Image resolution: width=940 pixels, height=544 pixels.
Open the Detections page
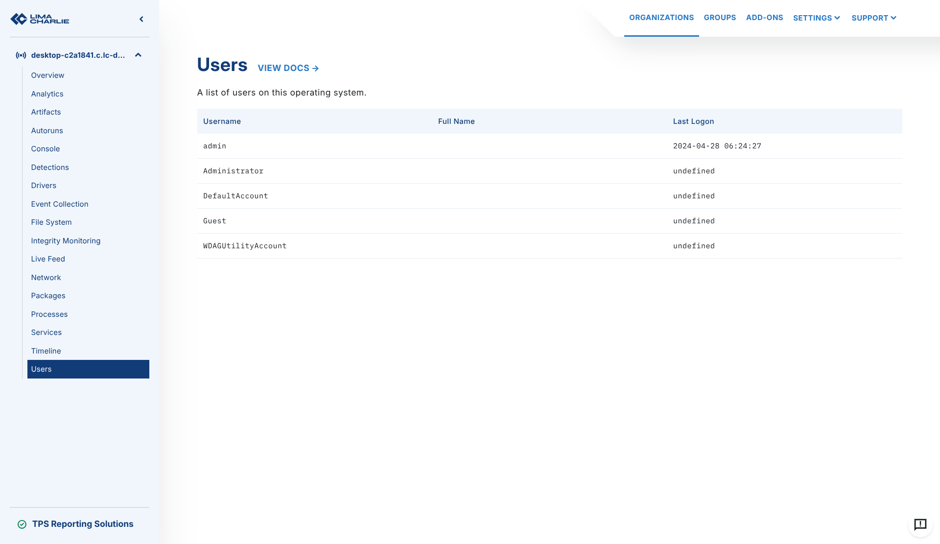50,167
